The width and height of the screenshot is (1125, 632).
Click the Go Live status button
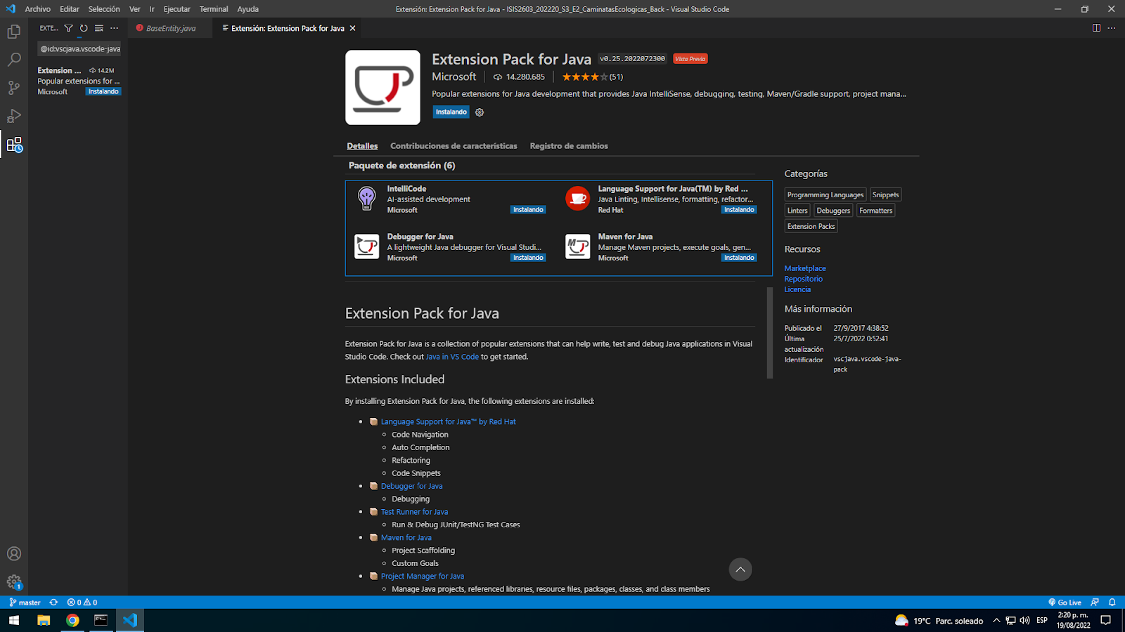(x=1065, y=603)
